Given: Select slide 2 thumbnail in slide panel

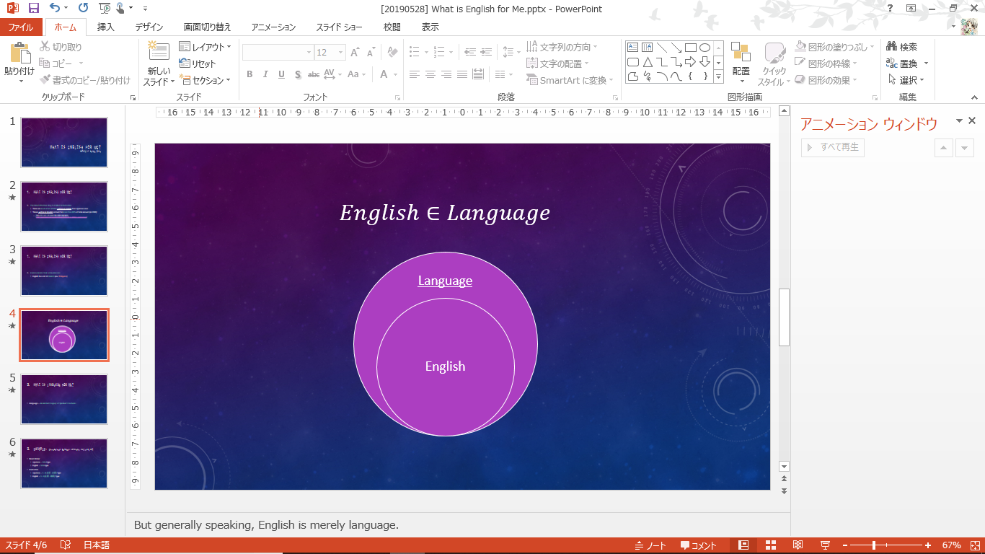Looking at the screenshot, I should tap(64, 206).
